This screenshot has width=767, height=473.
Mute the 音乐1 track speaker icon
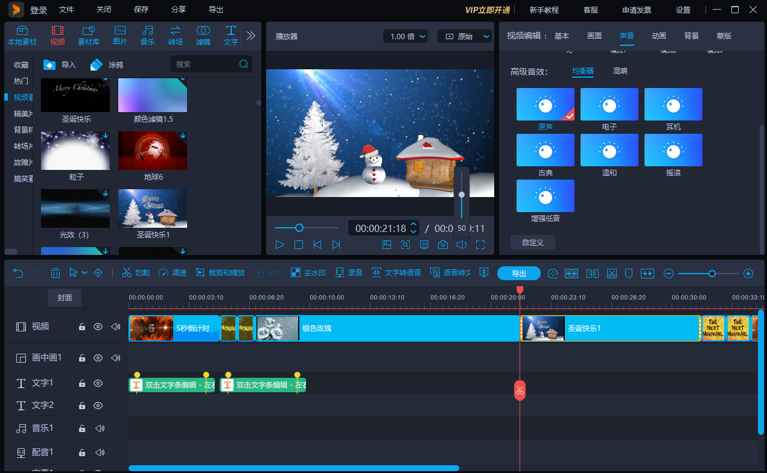100,428
